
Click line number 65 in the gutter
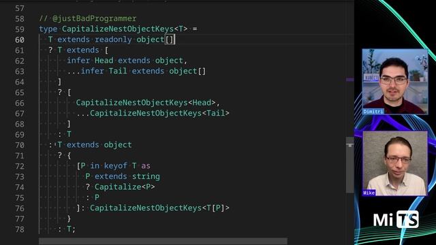coord(20,93)
